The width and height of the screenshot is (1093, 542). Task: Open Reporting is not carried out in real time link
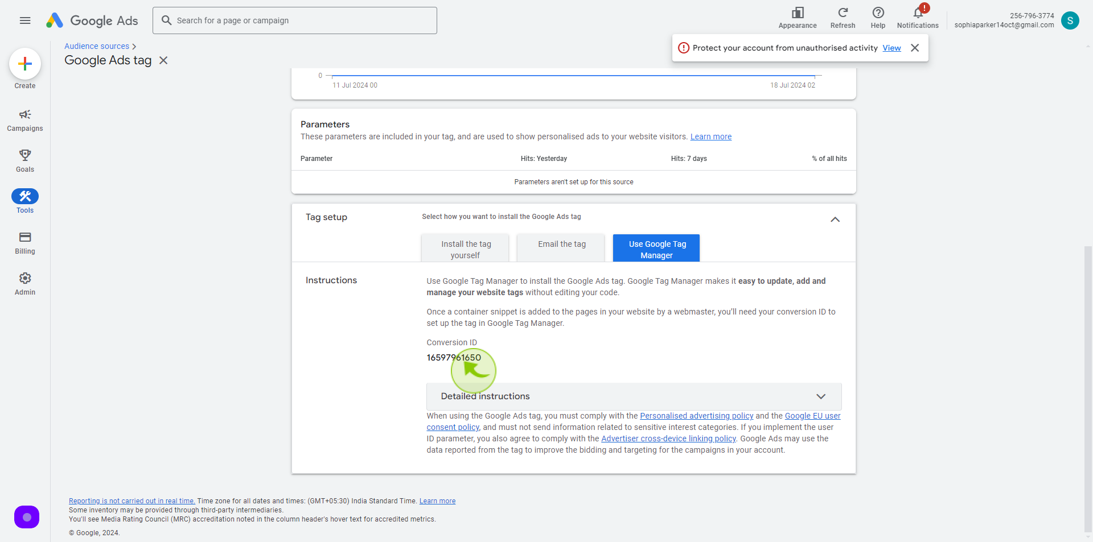pyautogui.click(x=132, y=501)
